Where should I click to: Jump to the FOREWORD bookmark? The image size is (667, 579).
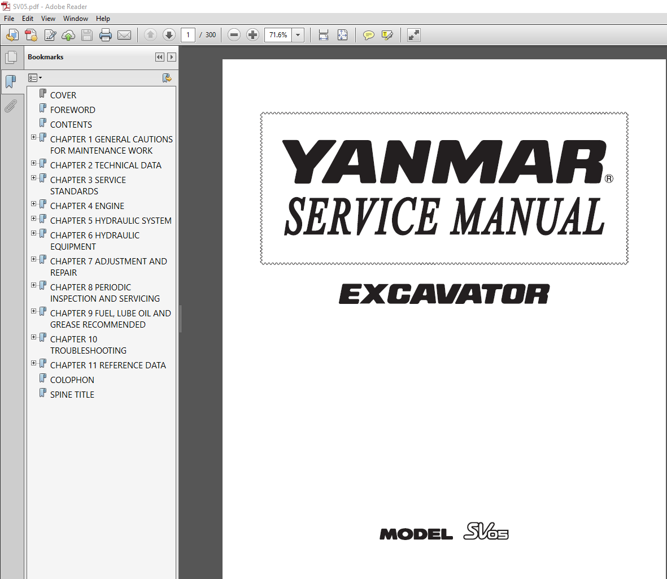[x=73, y=110]
